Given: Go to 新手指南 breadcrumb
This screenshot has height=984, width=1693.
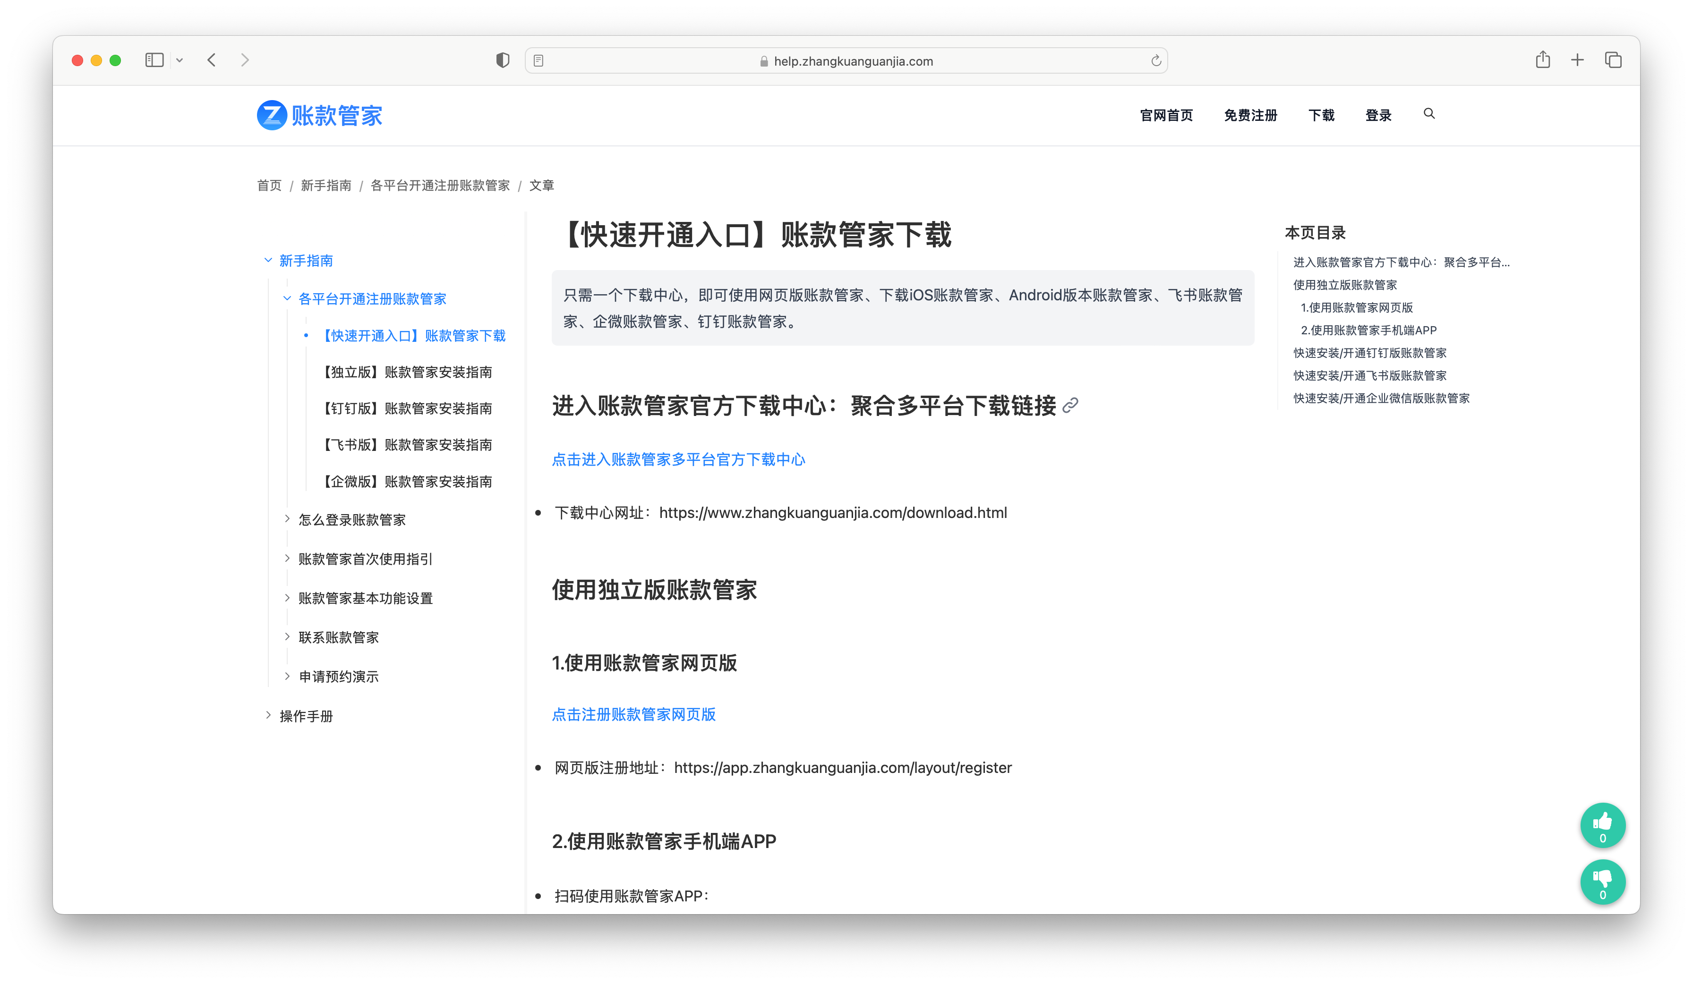Looking at the screenshot, I should (326, 186).
